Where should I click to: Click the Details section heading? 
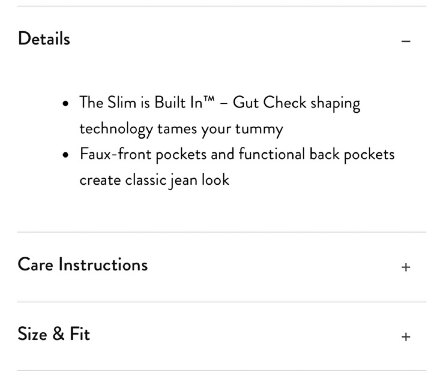click(44, 38)
